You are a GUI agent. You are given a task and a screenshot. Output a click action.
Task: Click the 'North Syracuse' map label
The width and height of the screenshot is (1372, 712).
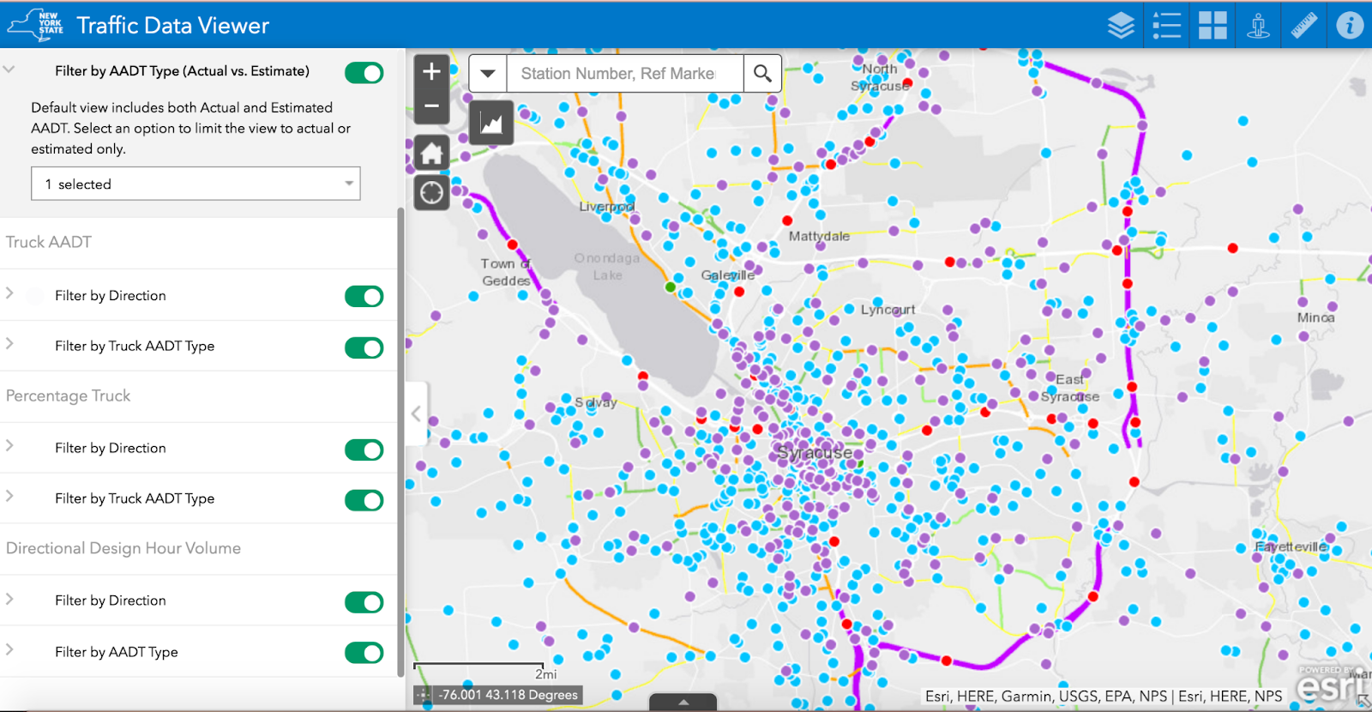[x=880, y=77]
